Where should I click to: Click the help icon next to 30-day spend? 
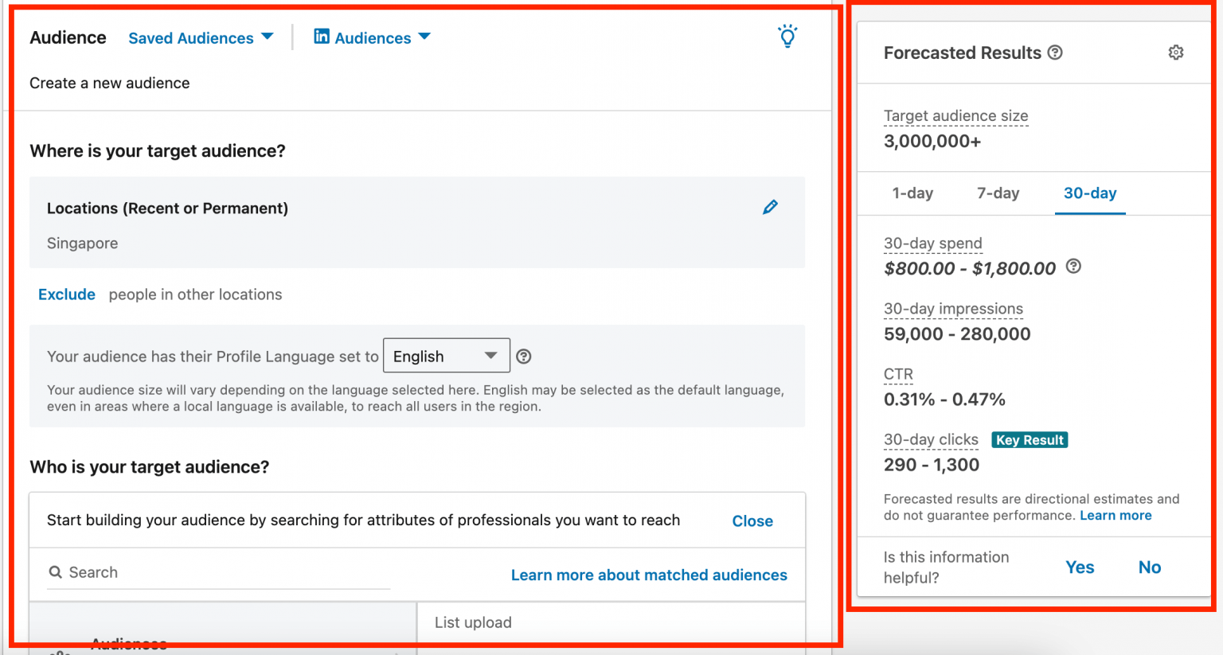click(x=1073, y=267)
